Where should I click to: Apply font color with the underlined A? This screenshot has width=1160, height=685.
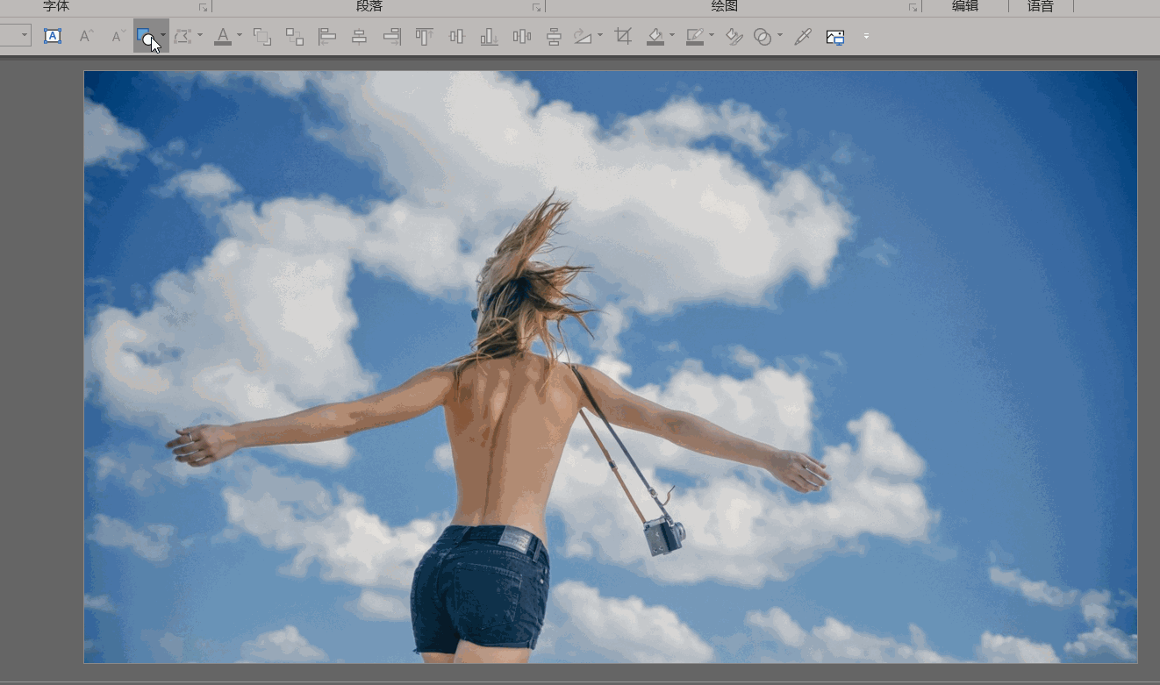tap(223, 36)
